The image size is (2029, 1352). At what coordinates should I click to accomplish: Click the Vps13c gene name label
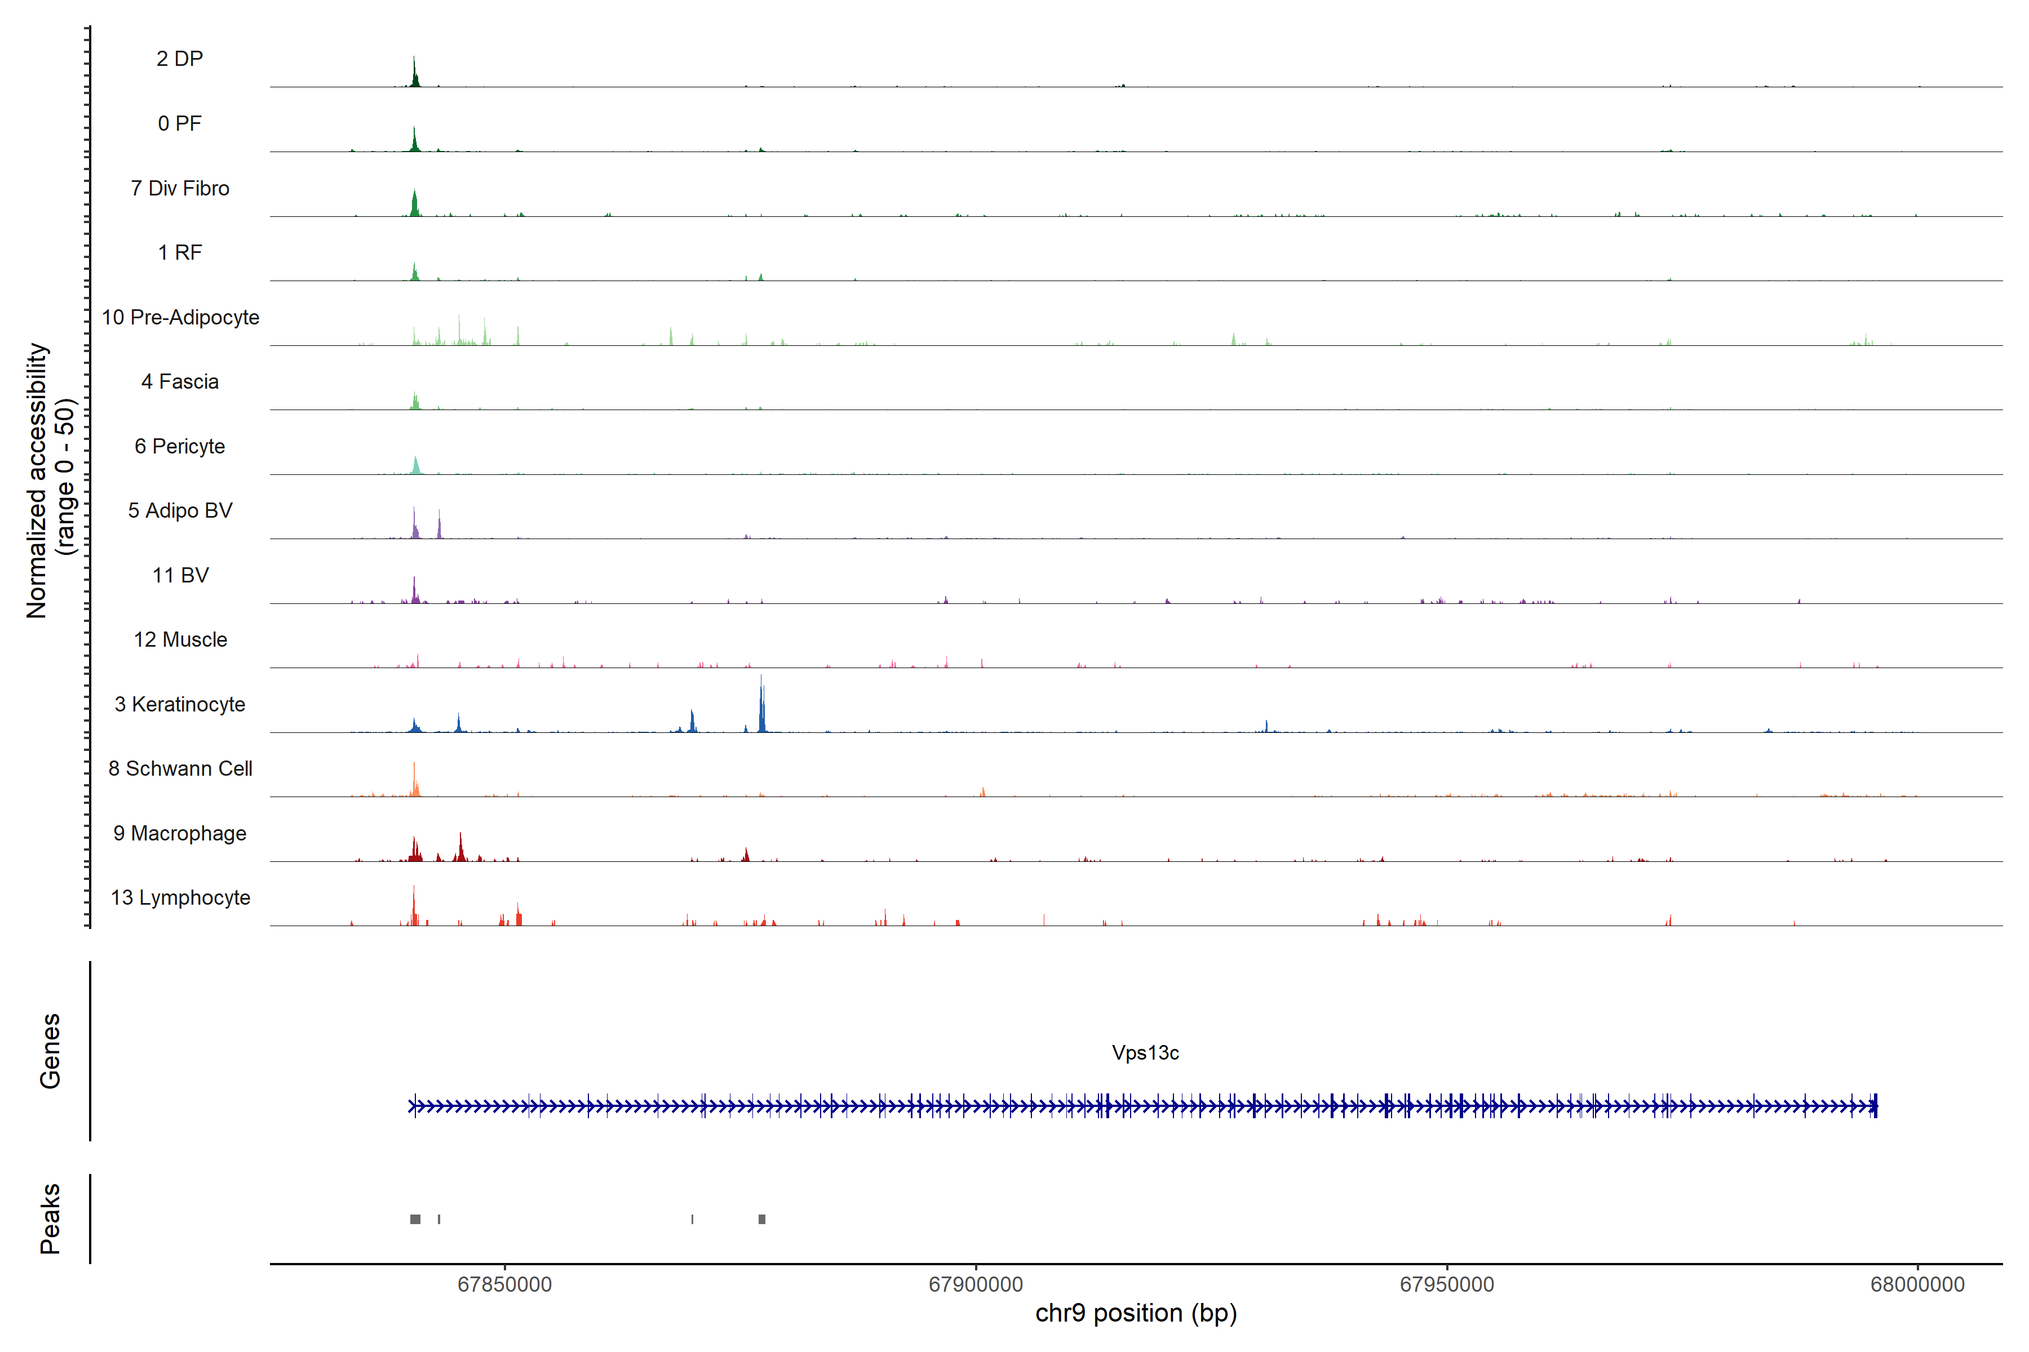pos(1145,1053)
